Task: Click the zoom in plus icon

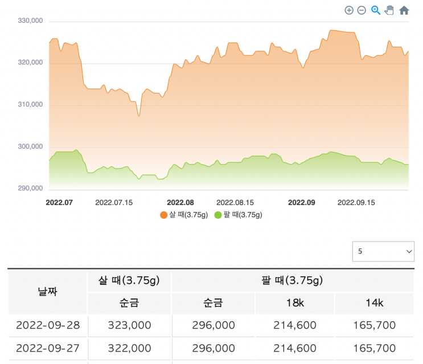Action: click(x=349, y=10)
